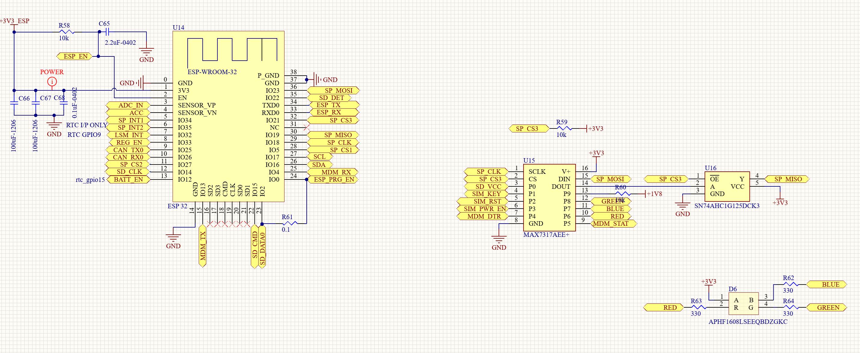Click the no-connect cross on pin 31
860x353 pixels.
[306, 128]
